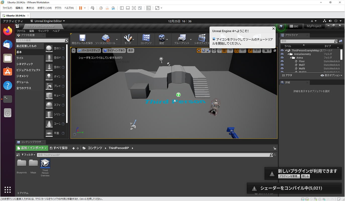
Task: Select the Point Light bulb icon
Action: (x=49, y=76)
